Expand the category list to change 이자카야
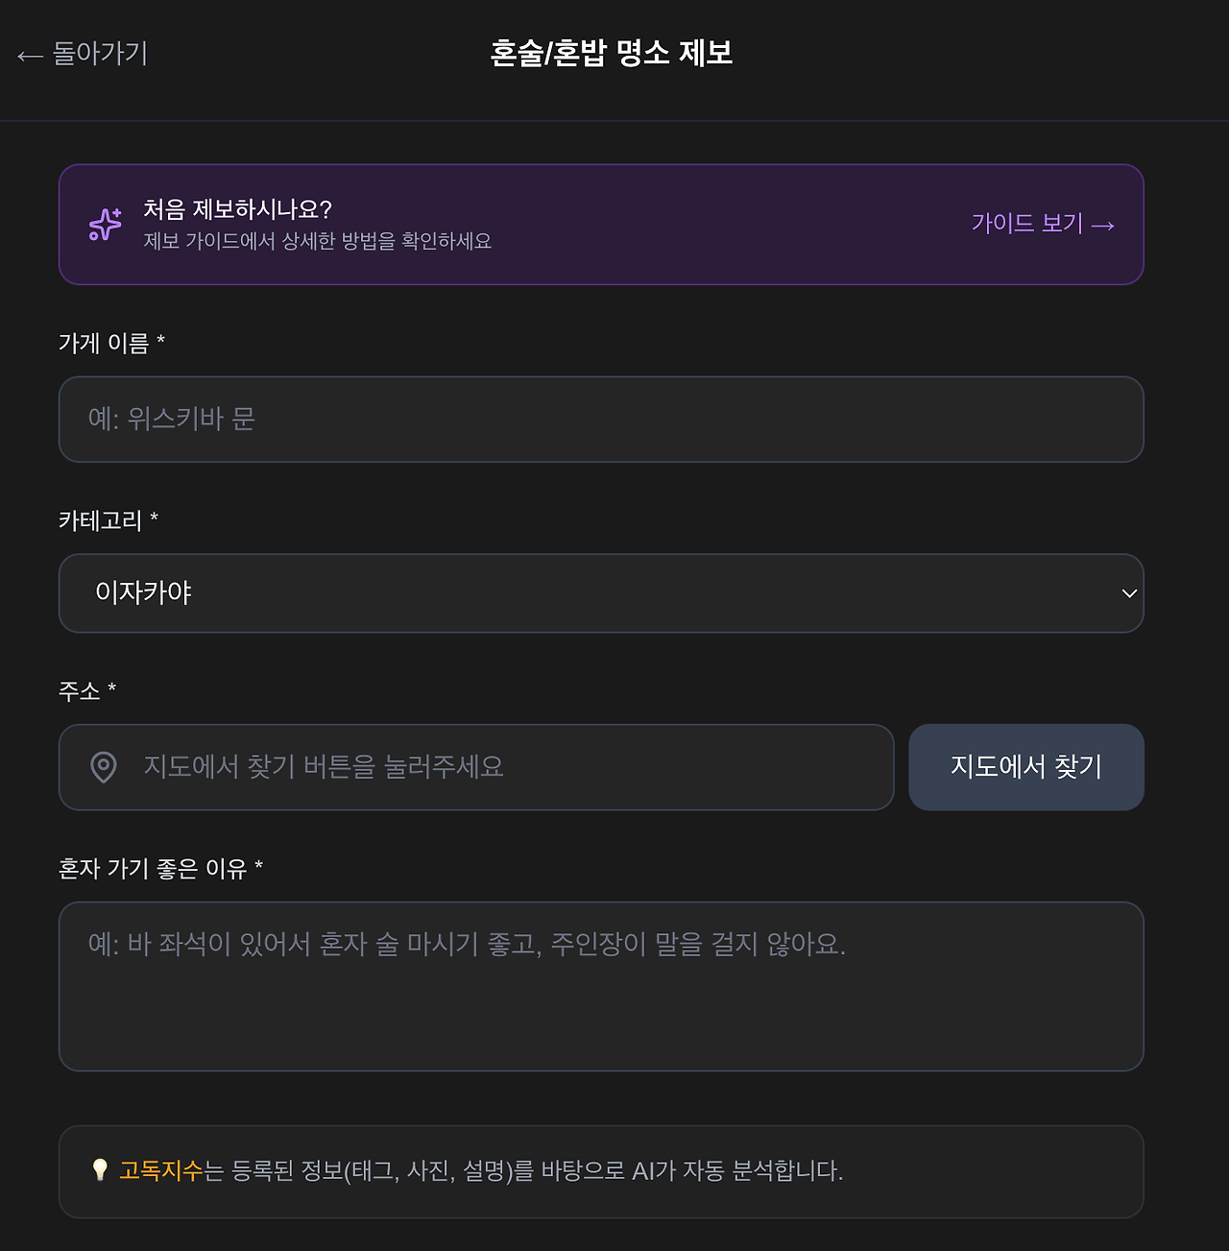Image resolution: width=1229 pixels, height=1251 pixels. (x=601, y=593)
